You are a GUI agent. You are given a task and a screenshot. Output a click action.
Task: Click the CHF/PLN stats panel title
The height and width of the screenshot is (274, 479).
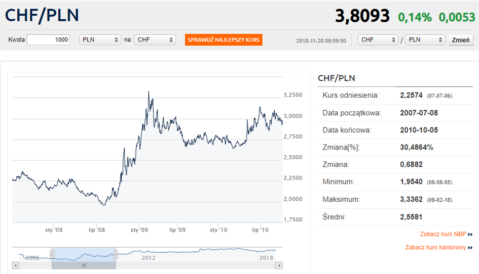click(337, 78)
